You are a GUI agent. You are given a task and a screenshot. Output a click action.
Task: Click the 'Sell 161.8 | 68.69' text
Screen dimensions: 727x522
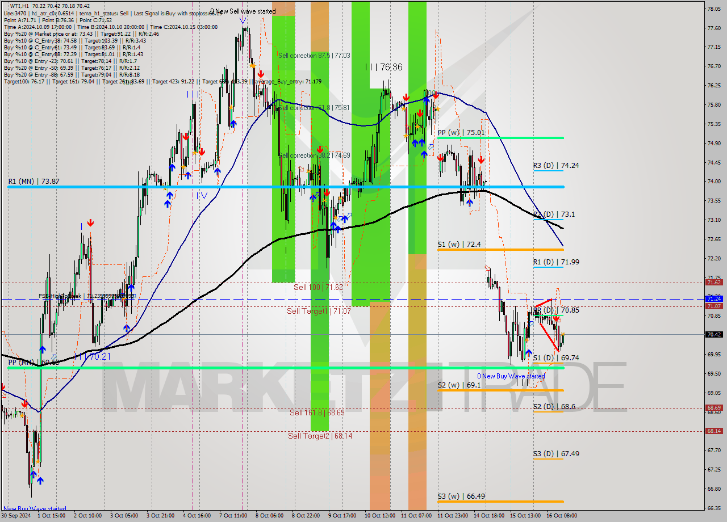(317, 412)
